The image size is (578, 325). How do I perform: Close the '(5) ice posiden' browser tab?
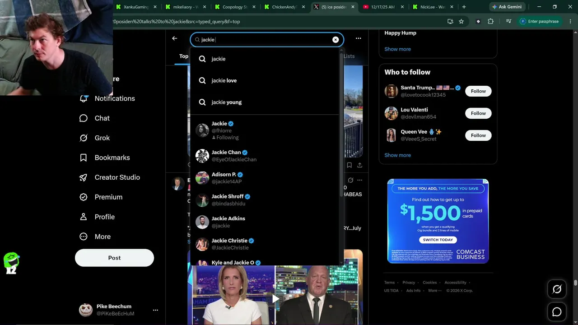pos(353,7)
